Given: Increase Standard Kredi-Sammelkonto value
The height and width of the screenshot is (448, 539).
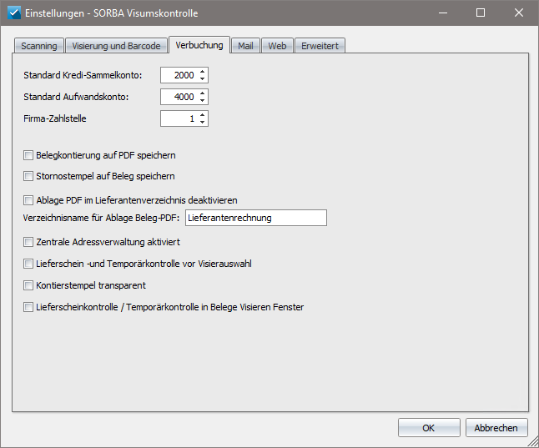Looking at the screenshot, I should [203, 72].
